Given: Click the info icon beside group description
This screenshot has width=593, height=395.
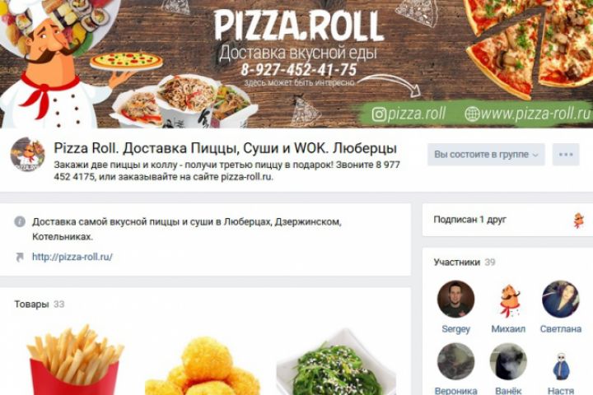Looking at the screenshot, I should (x=20, y=221).
